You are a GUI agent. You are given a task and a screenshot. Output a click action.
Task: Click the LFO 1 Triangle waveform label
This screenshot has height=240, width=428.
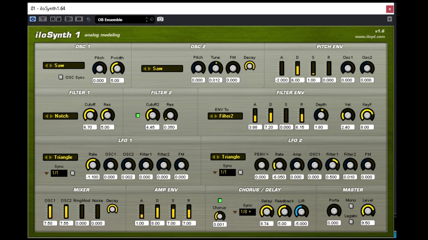(63, 157)
